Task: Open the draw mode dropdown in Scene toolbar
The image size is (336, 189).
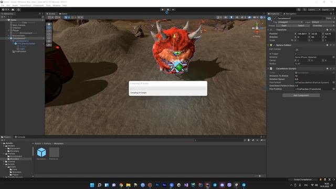Action: (x=218, y=17)
